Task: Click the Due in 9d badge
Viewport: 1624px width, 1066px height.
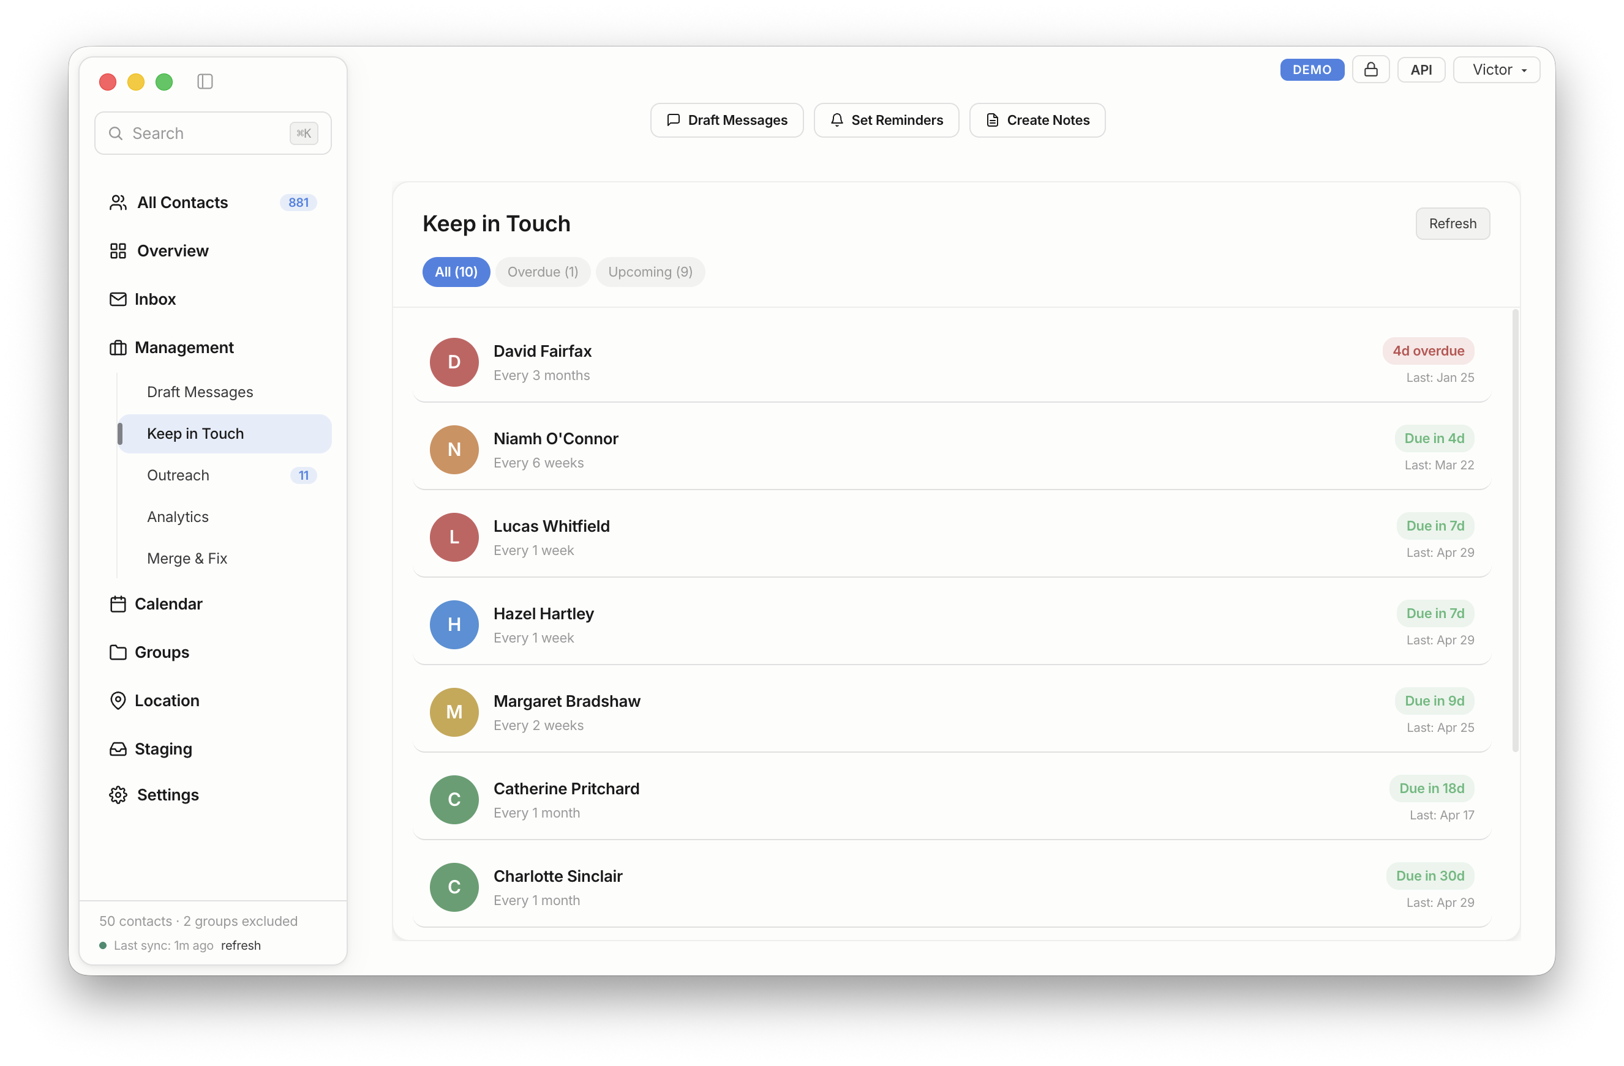Action: click(1434, 701)
